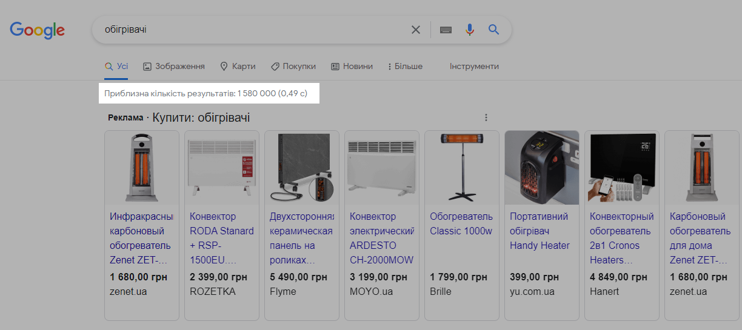The height and width of the screenshot is (330, 742).
Task: Click the 399,00 грн price
Action: coord(534,277)
